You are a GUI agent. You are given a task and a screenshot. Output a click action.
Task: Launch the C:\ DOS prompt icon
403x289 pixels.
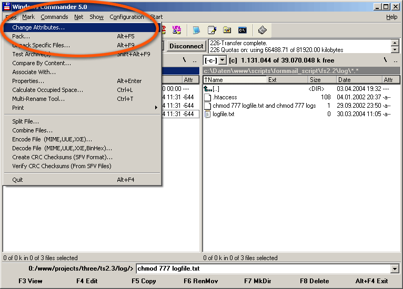242,30
